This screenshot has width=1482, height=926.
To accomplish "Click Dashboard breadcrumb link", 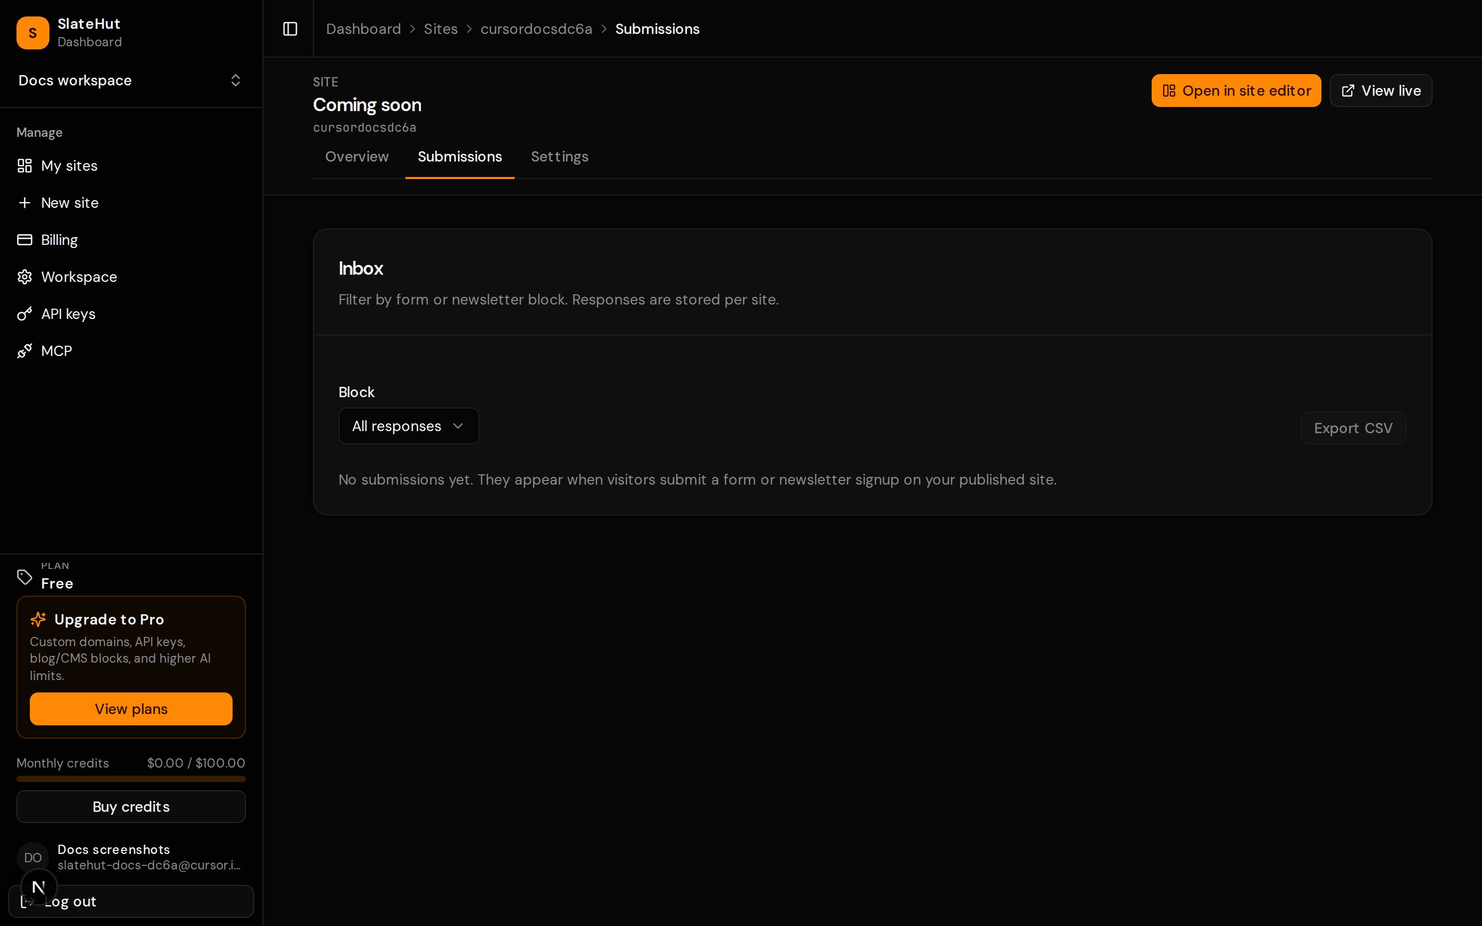I will [363, 29].
